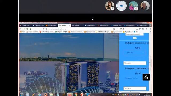The height and width of the screenshot is (96, 171).
Task: Switch to the "Экспресс" browser tab
Action: pos(52,25)
